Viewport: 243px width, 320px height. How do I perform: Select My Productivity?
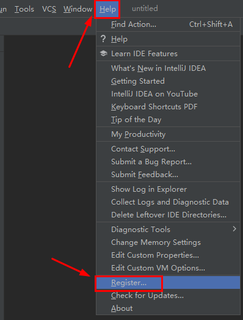click(168, 134)
